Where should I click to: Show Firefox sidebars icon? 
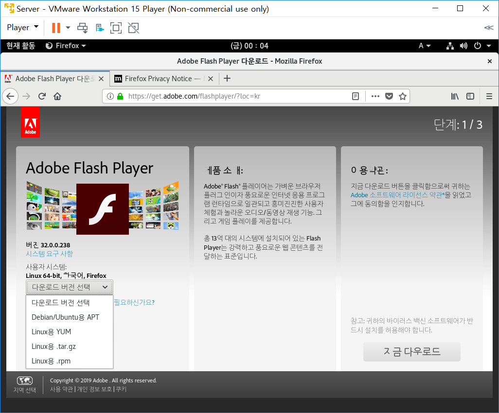pyautogui.click(x=470, y=96)
